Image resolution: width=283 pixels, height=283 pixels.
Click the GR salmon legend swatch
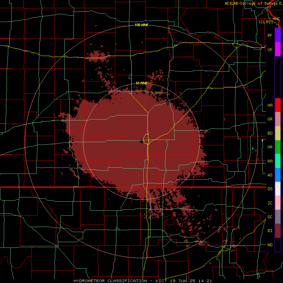pos(278,119)
